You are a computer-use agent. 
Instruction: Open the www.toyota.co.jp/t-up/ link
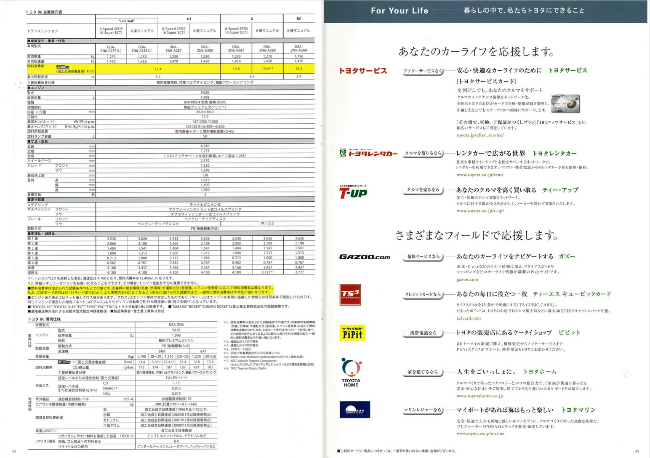point(480,211)
